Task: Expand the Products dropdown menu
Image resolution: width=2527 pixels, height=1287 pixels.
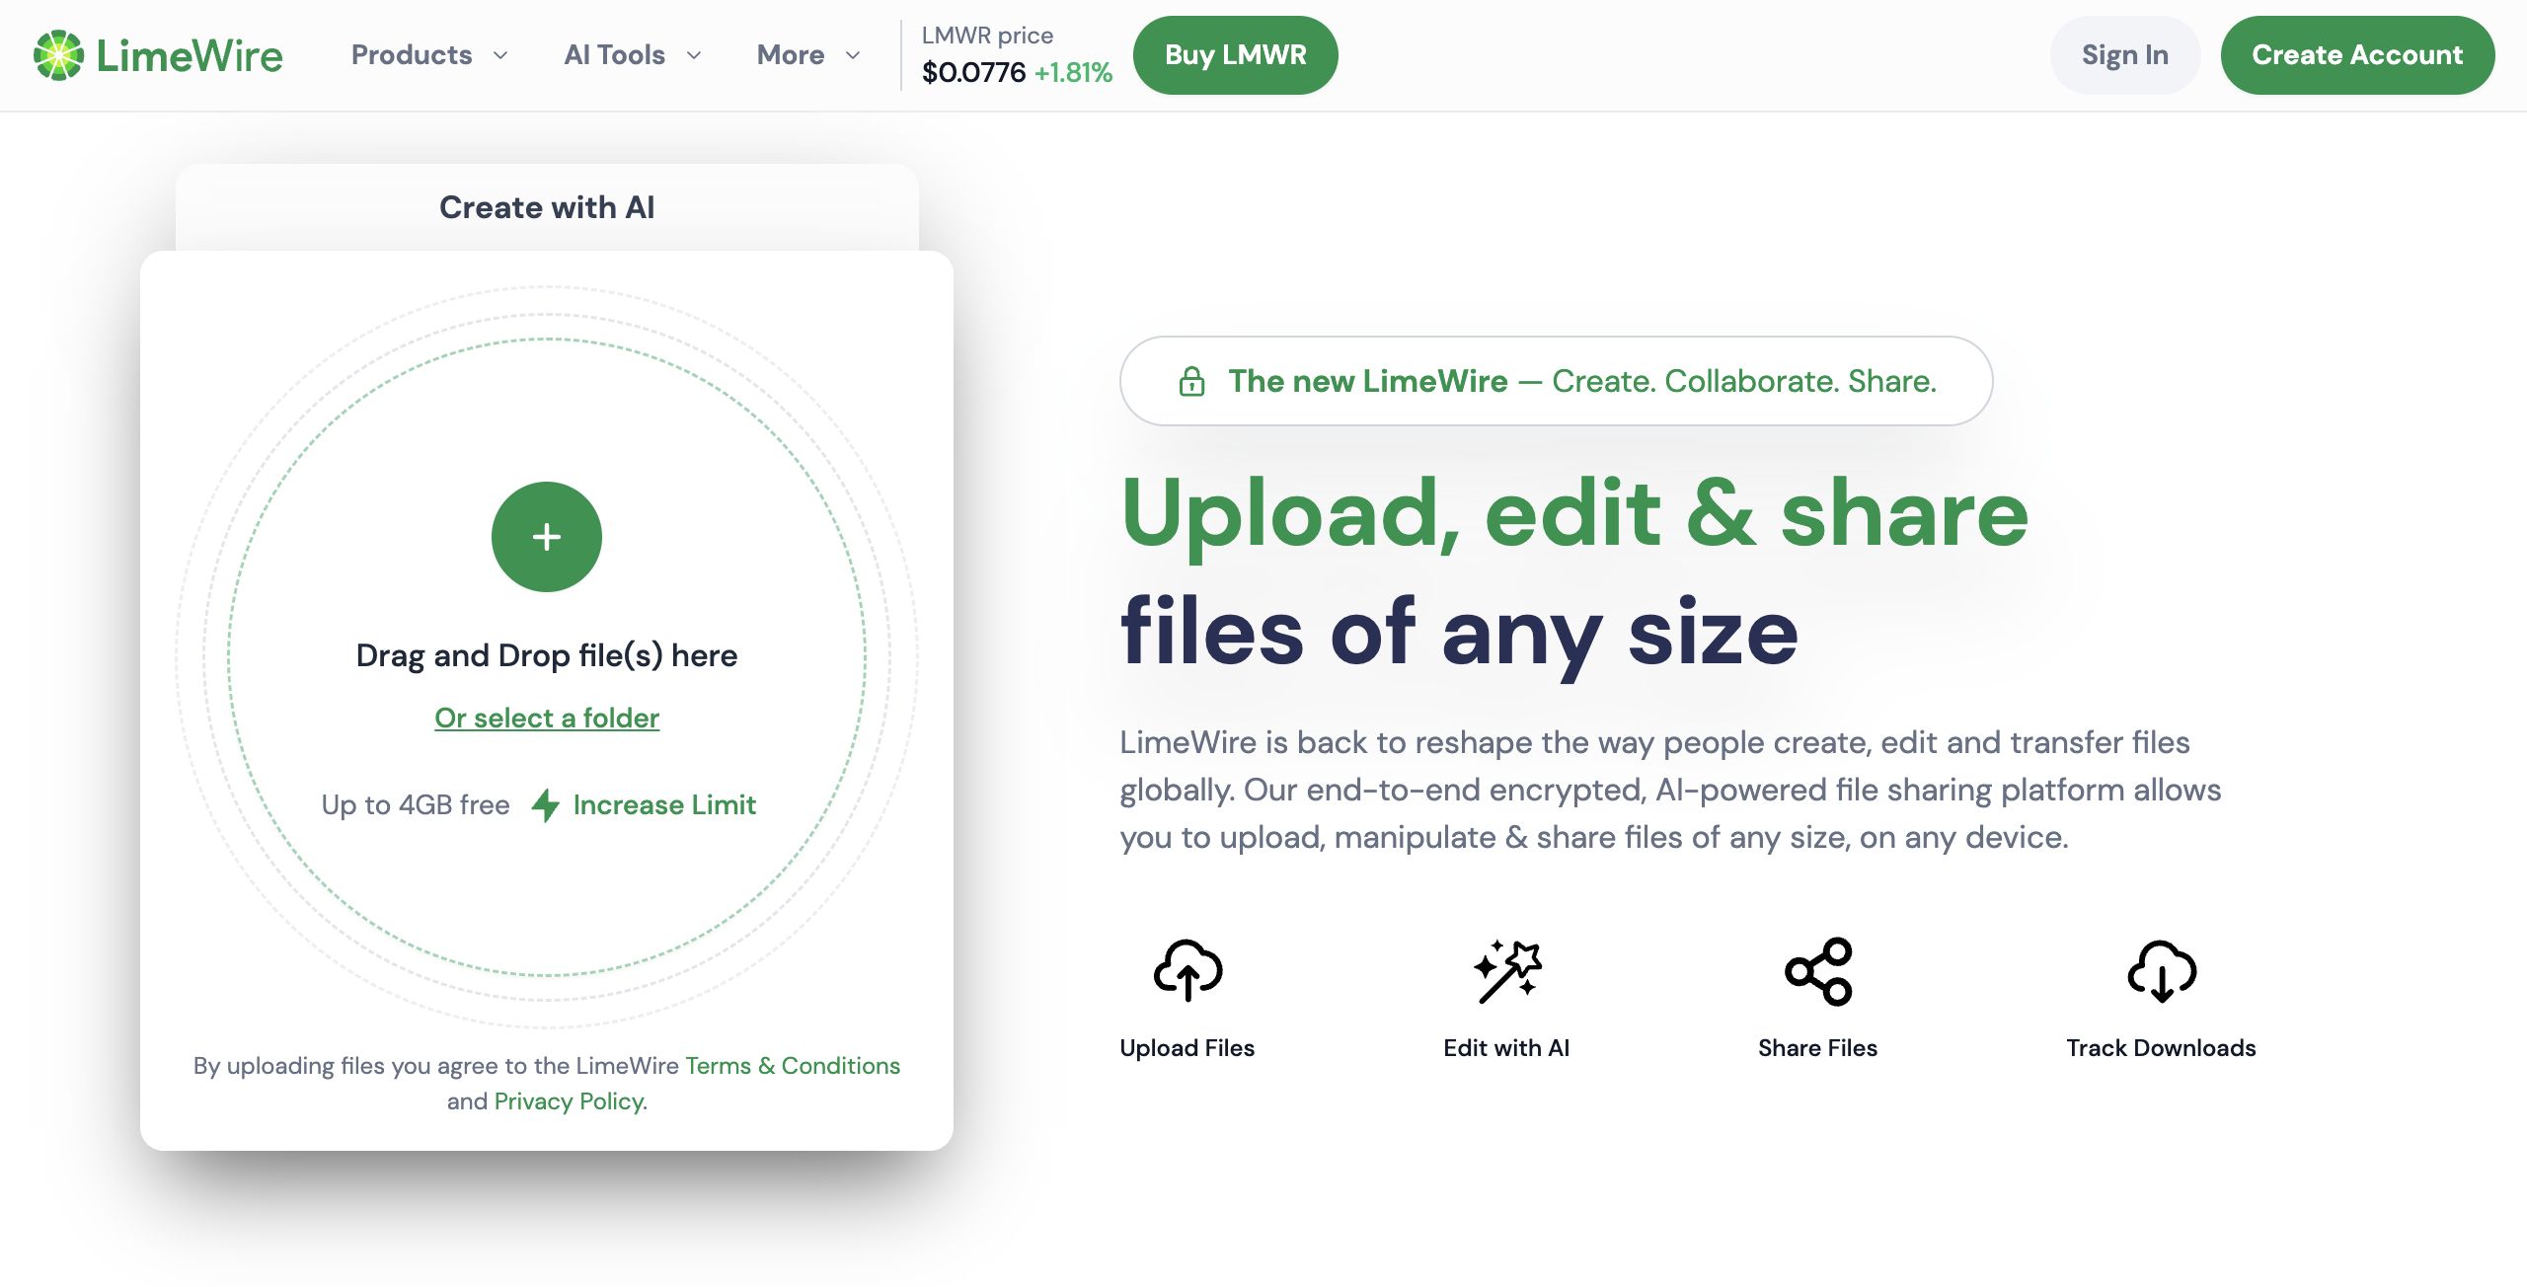Action: click(429, 55)
